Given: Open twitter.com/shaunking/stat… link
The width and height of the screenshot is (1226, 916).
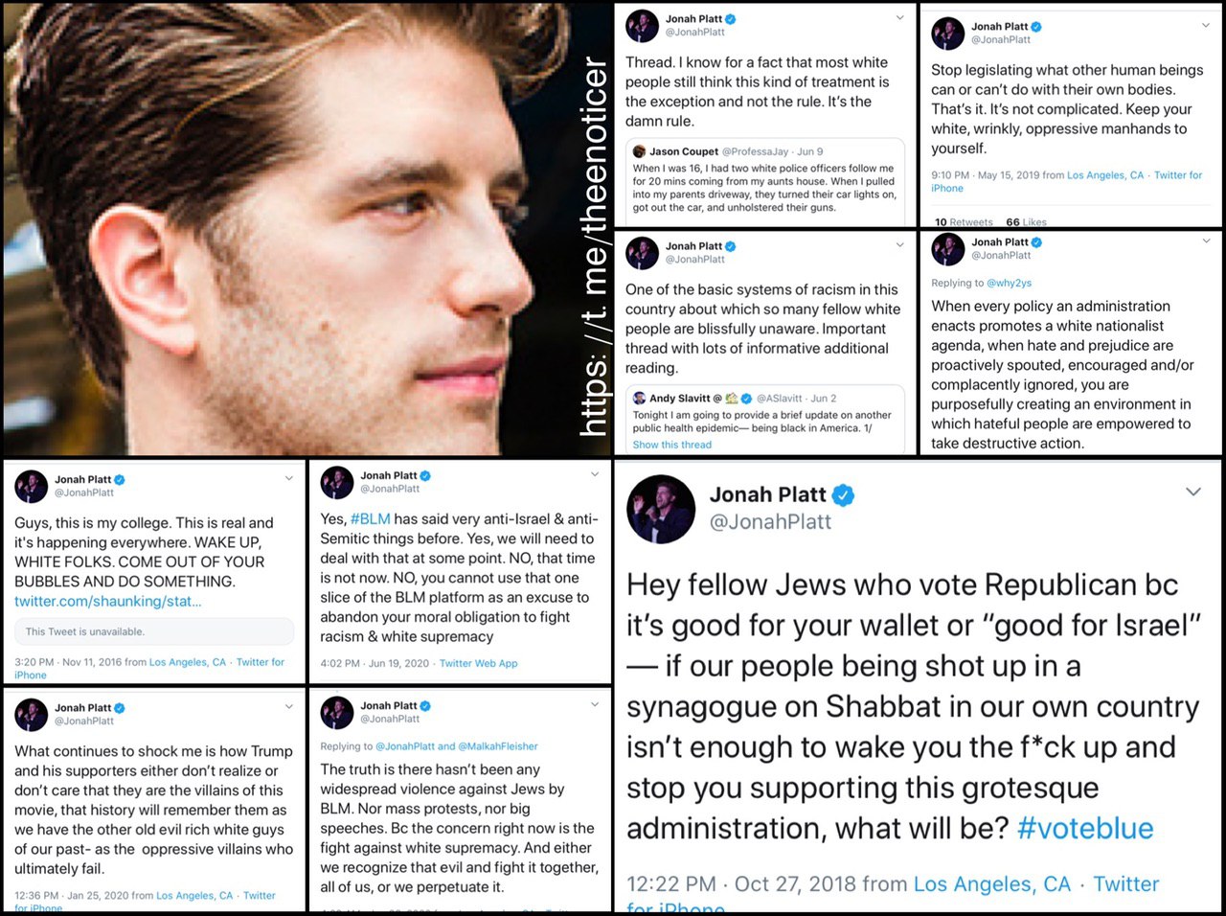Looking at the screenshot, I should tap(108, 602).
